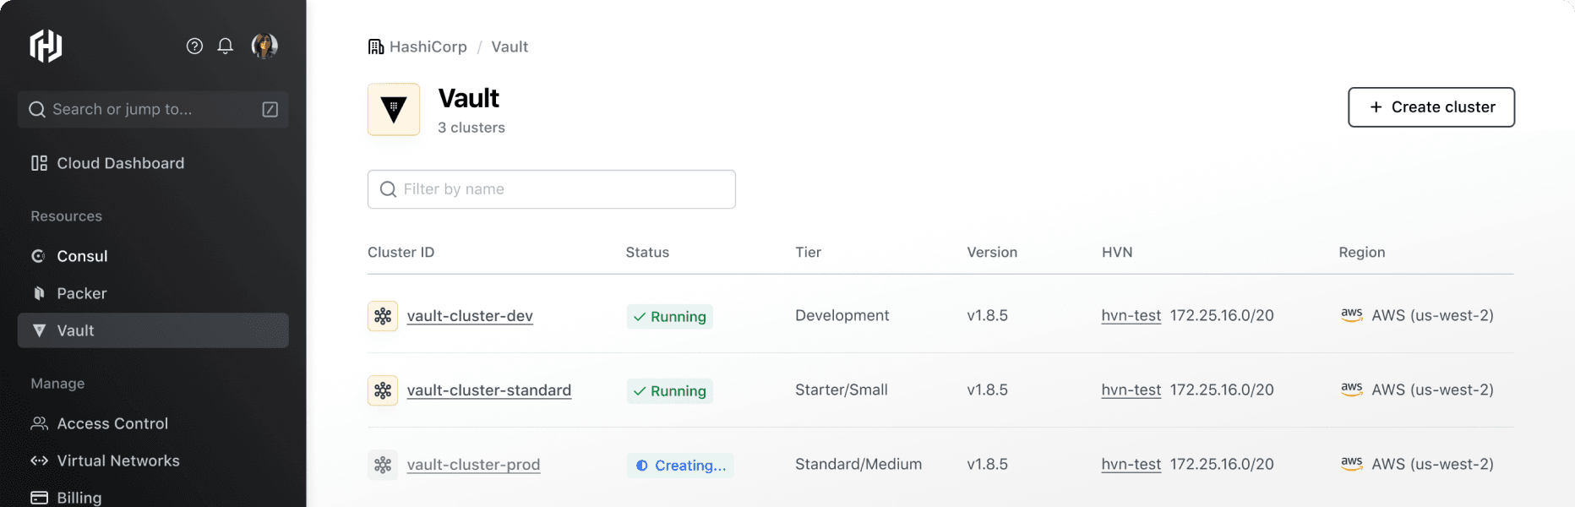Click the vault-cluster-standard cluster icon
This screenshot has height=507, width=1575.
(x=383, y=390)
